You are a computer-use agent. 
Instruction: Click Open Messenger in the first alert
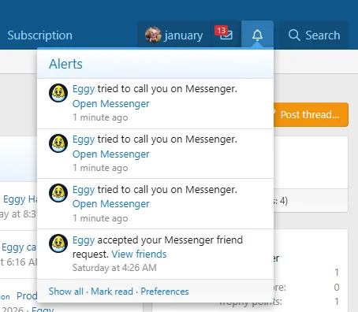(111, 104)
